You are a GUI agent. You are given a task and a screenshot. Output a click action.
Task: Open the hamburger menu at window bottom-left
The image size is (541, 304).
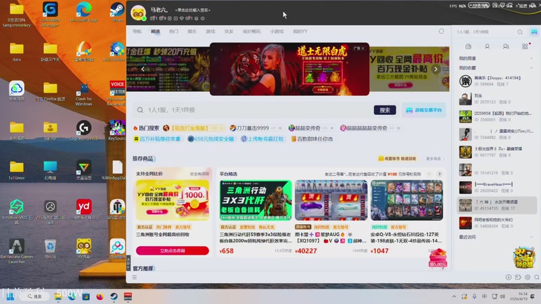pos(135,277)
